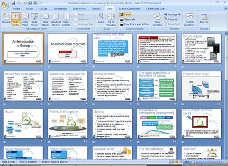Toggle the Gridlines checkbox
The width and height of the screenshot is (228, 166).
76,19
